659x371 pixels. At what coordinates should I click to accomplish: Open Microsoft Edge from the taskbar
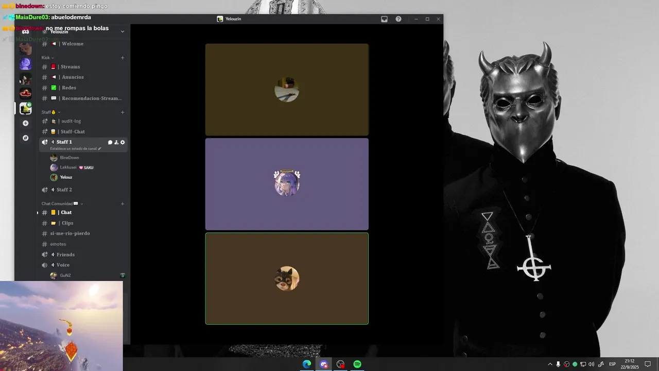click(x=307, y=364)
